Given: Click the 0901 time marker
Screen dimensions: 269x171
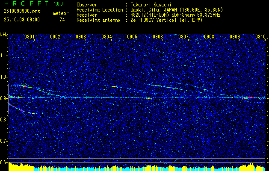Looking at the screenshot, I should point(30,36).
